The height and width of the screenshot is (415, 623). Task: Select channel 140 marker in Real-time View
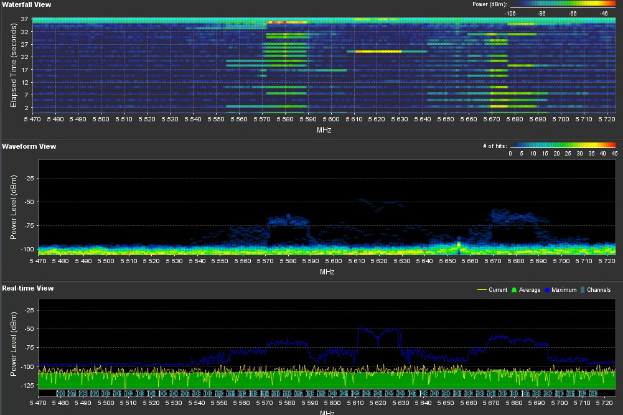[560, 394]
